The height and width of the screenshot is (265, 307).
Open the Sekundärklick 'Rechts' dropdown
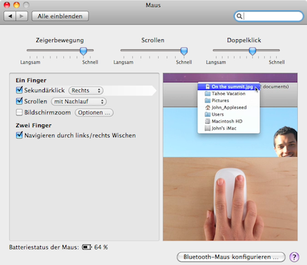[x=86, y=91]
